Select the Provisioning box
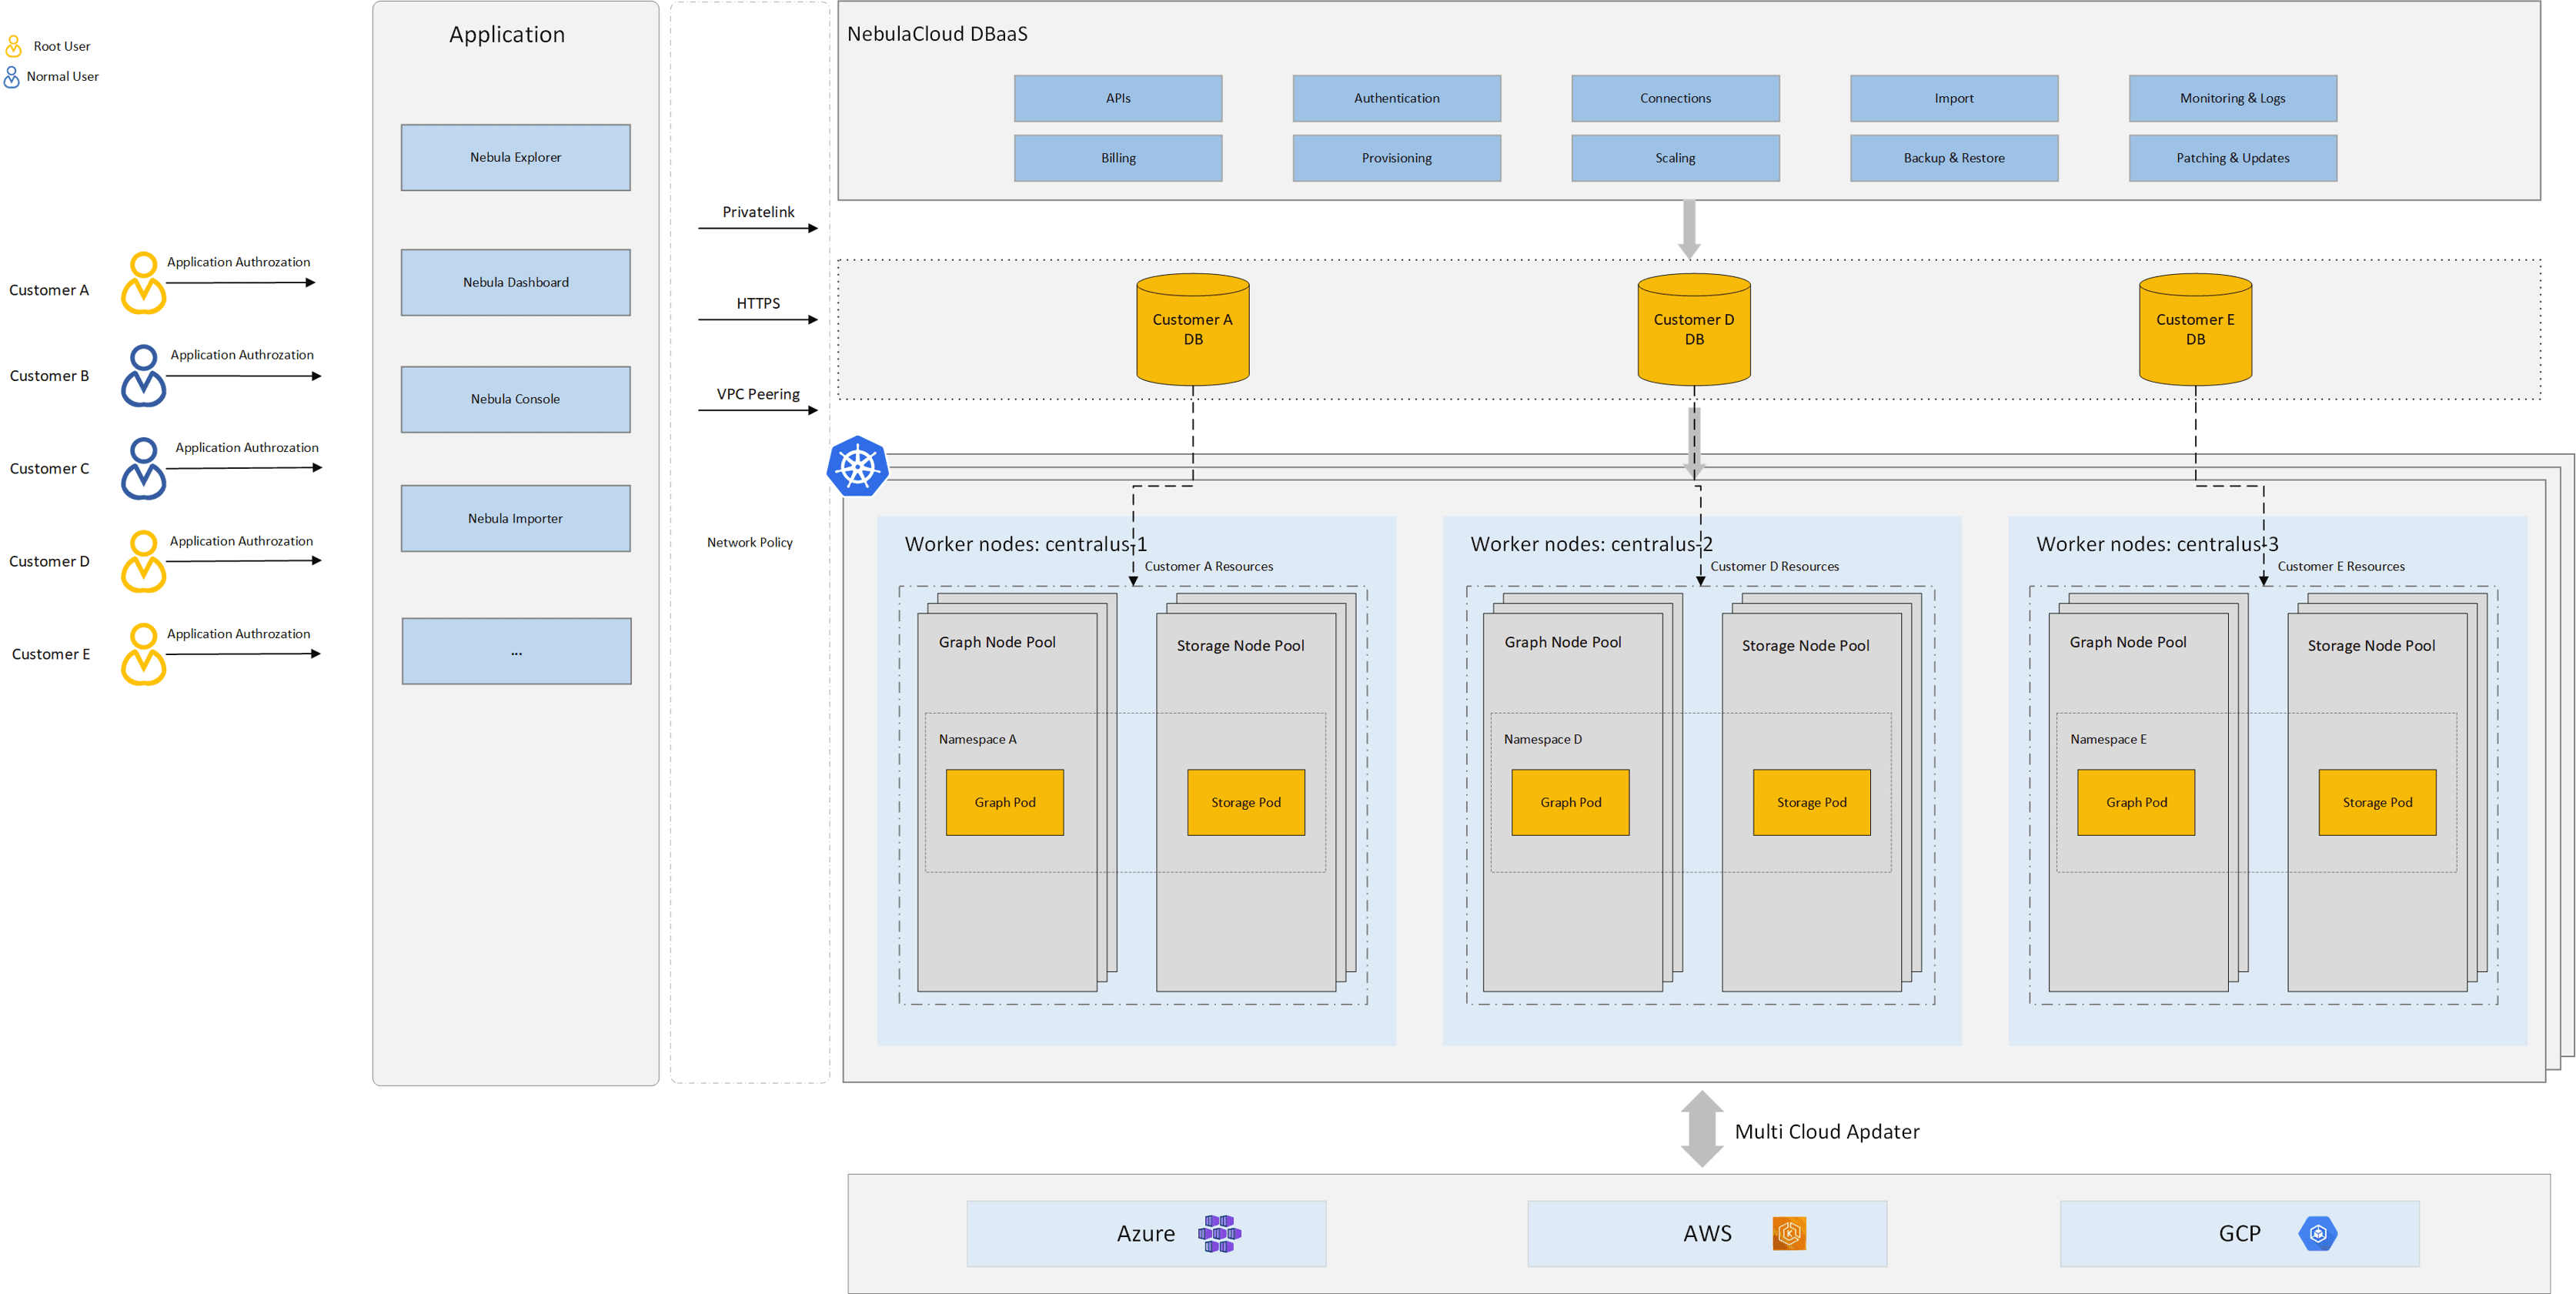 pos(1397,158)
